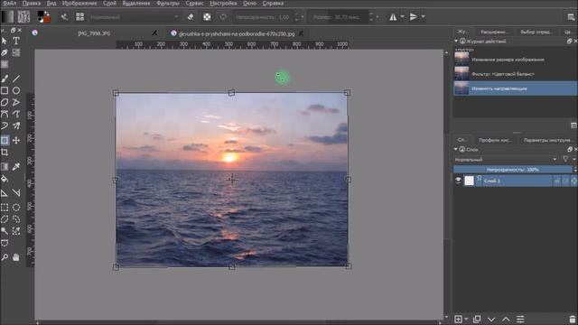
Task: Open the Файл menu
Action: 9,4
